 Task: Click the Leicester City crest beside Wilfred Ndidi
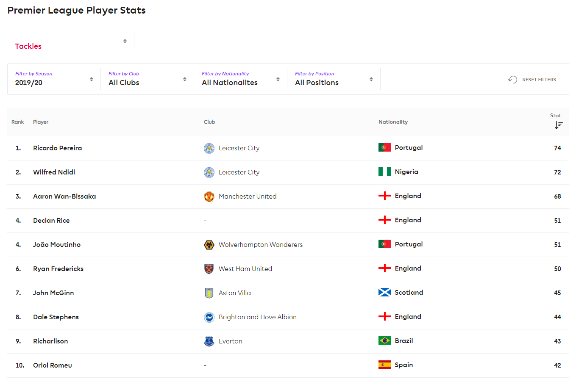coord(209,172)
